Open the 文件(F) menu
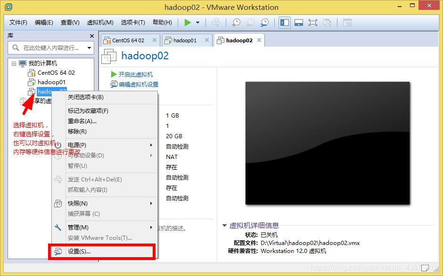This screenshot has width=443, height=276. point(18,22)
